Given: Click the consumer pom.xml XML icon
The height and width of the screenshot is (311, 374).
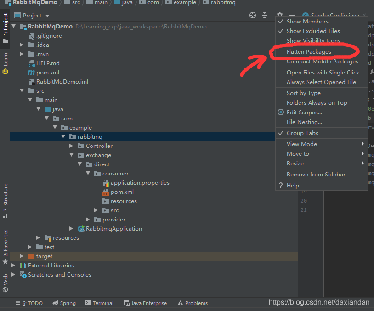Looking at the screenshot, I should click(106, 192).
